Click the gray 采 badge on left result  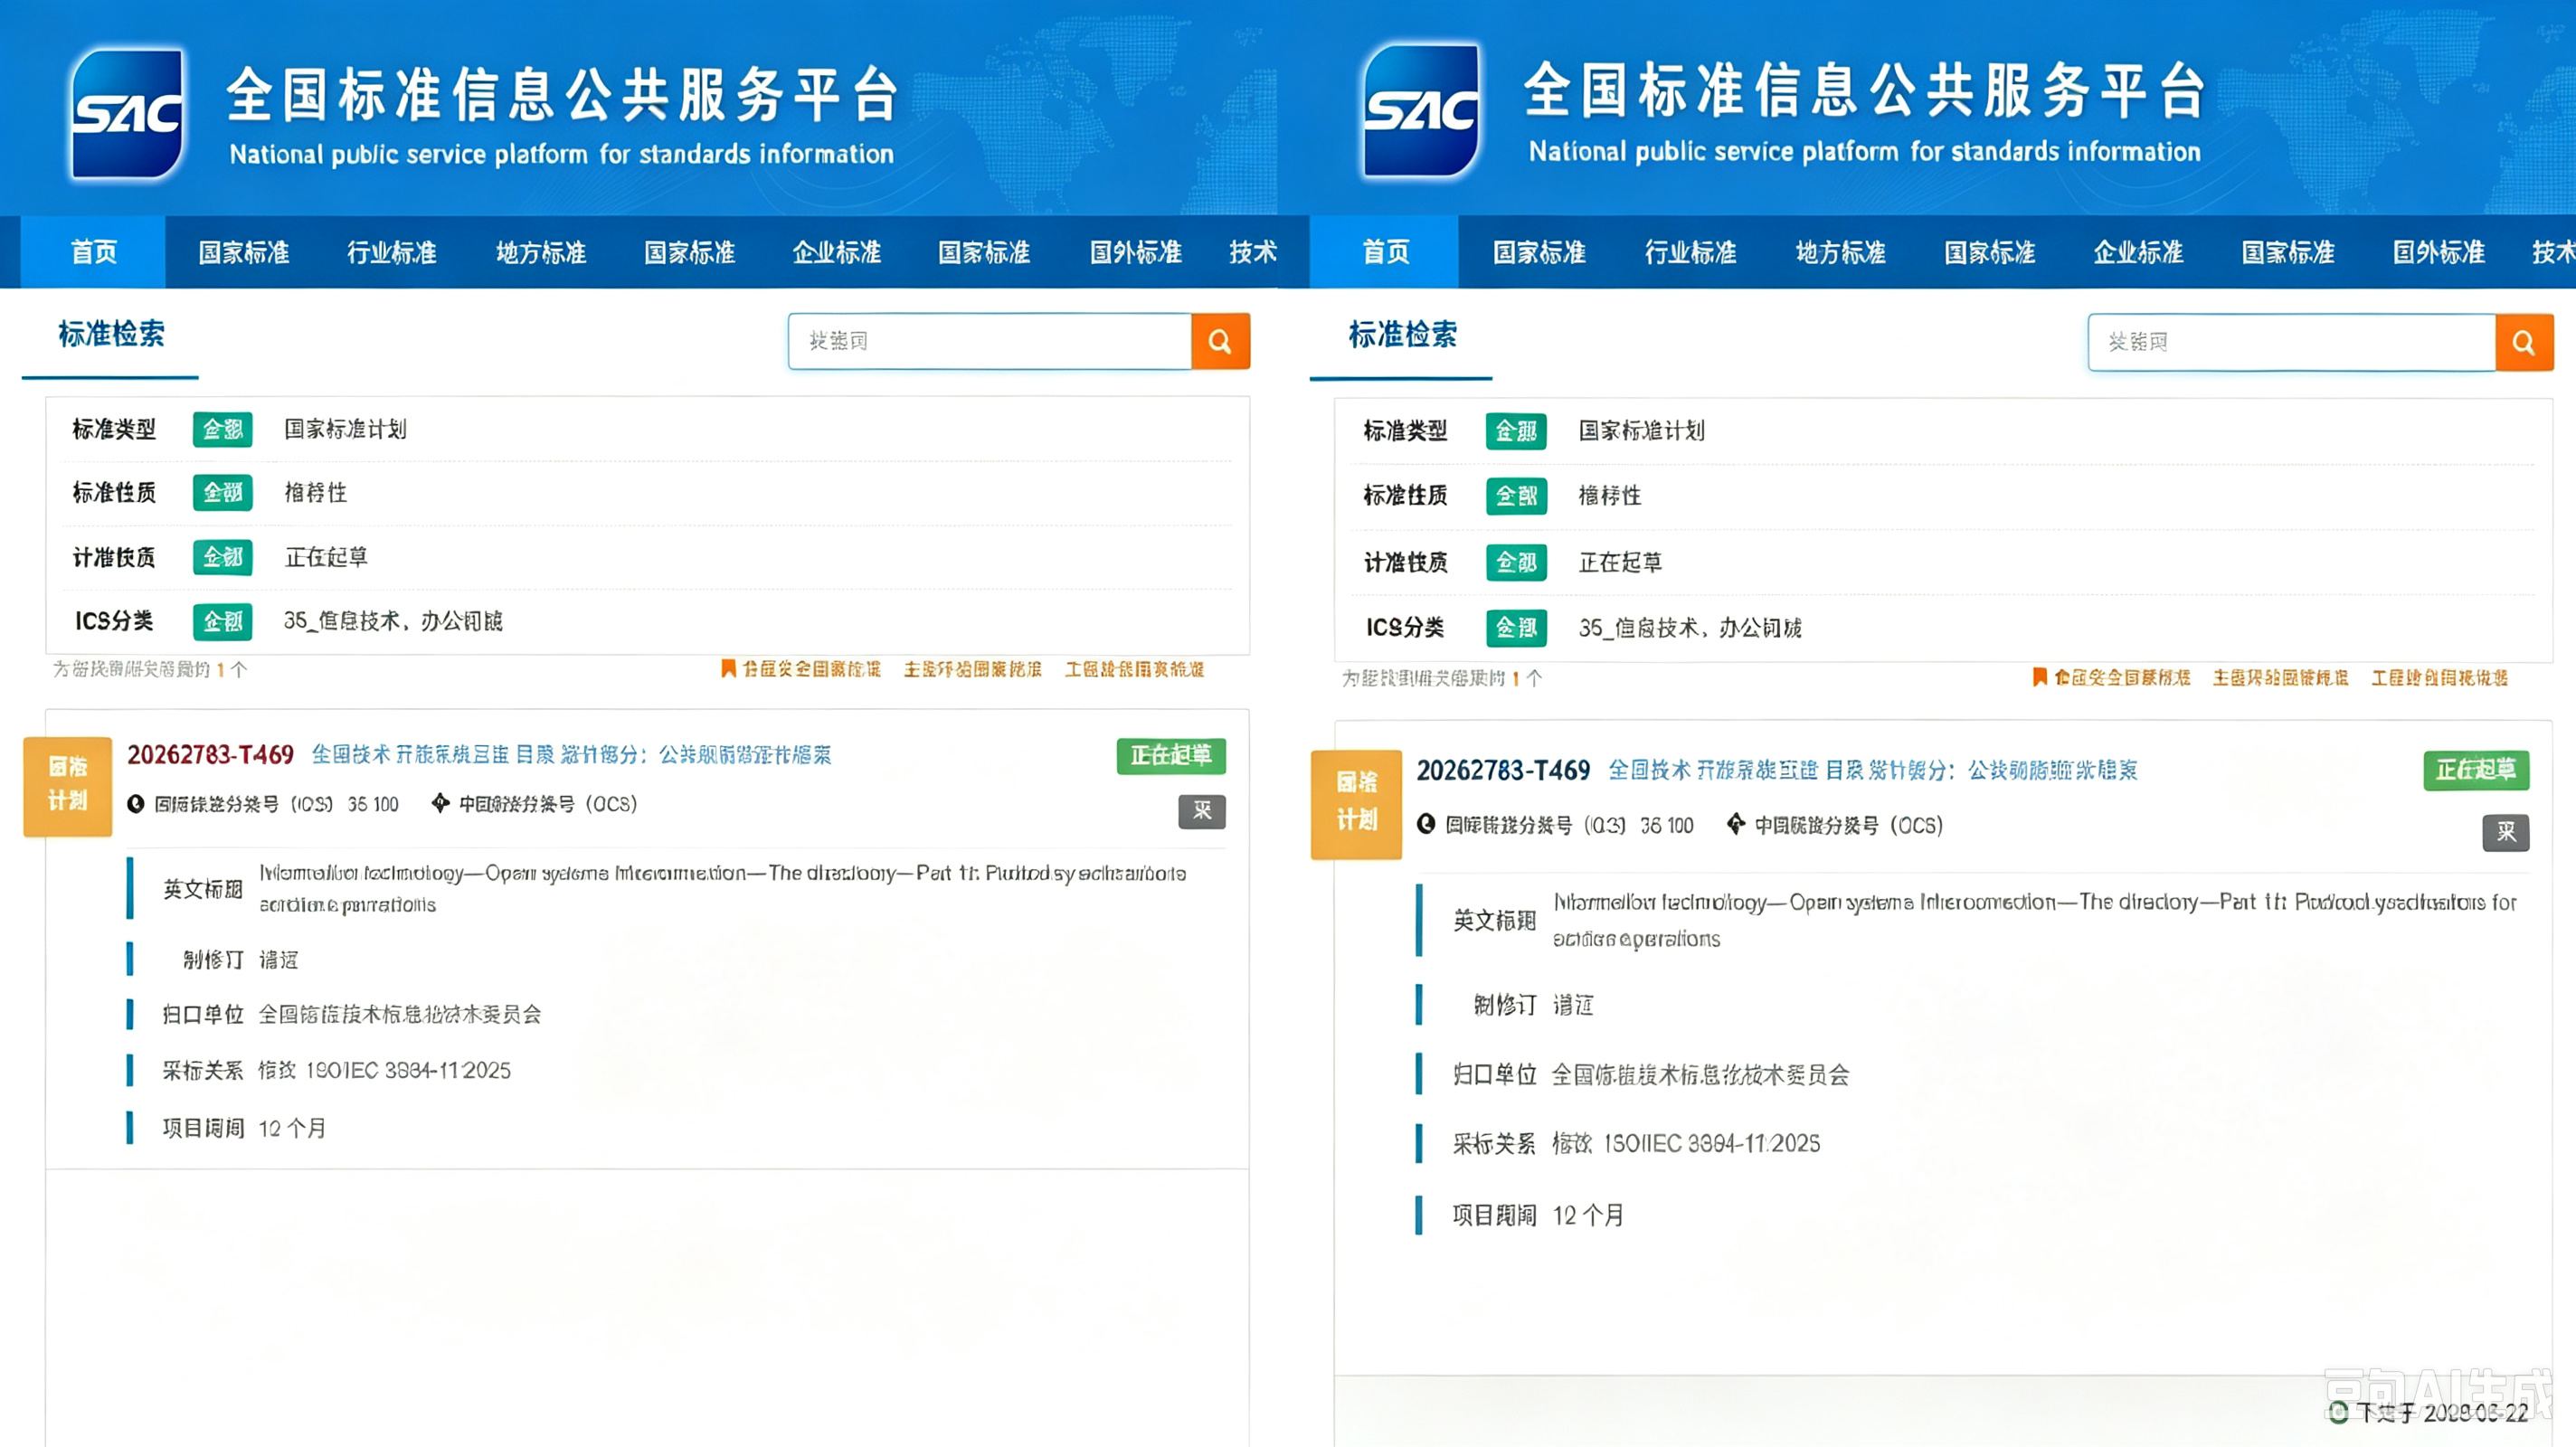click(x=1202, y=811)
